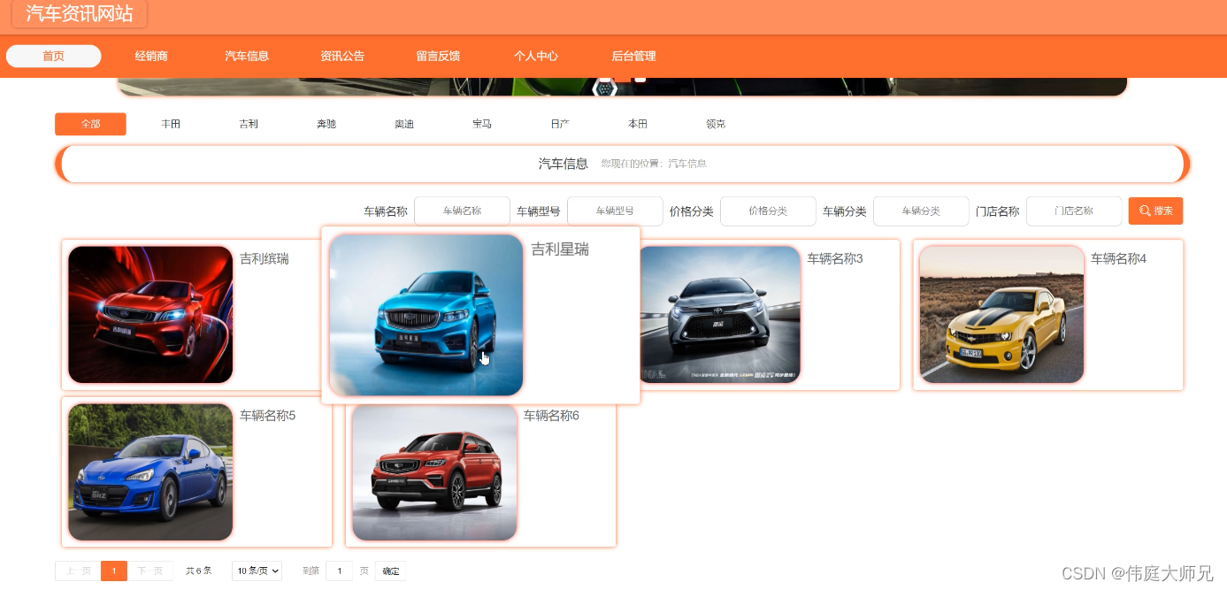The height and width of the screenshot is (590, 1227).
Task: Select the 全部 brand filter tab
Action: pyautogui.click(x=90, y=124)
